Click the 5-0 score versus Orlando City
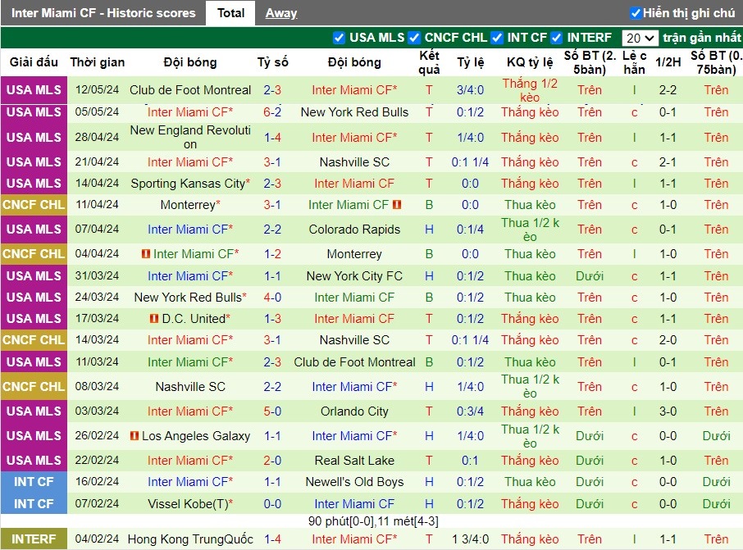 click(272, 411)
